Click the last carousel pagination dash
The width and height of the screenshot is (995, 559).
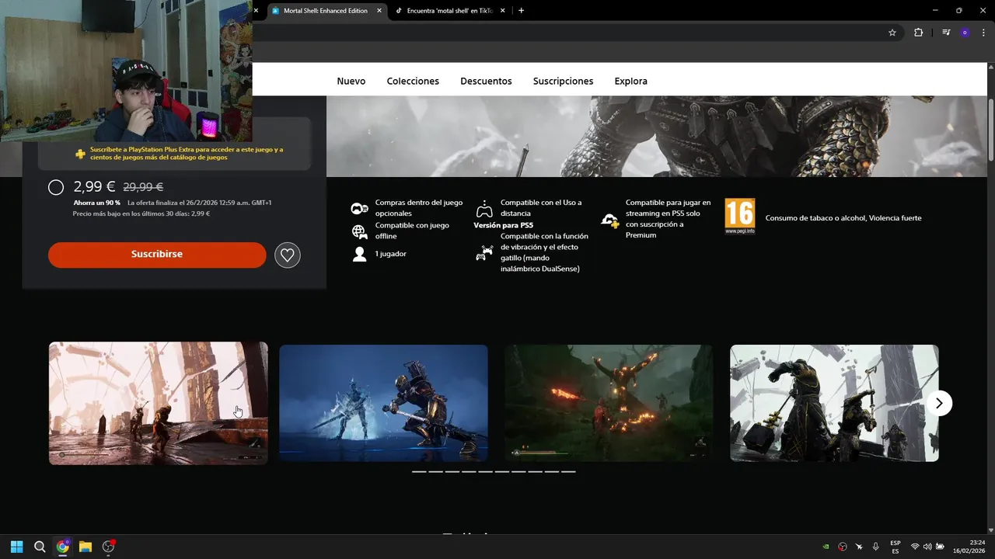pos(568,471)
